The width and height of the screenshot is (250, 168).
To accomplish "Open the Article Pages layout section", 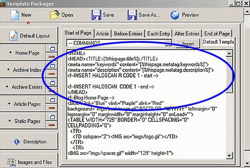I will pos(23,104).
